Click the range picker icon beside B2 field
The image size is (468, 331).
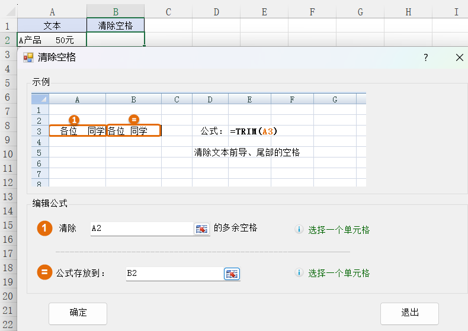click(x=232, y=274)
